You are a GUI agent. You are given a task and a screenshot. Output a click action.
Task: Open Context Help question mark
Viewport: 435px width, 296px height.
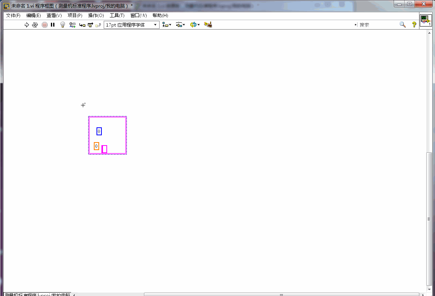[414, 25]
